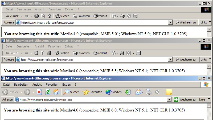Click envelope mail icon in IE 6.0 window
The width and height of the screenshot is (213, 120).
coord(138,92)
